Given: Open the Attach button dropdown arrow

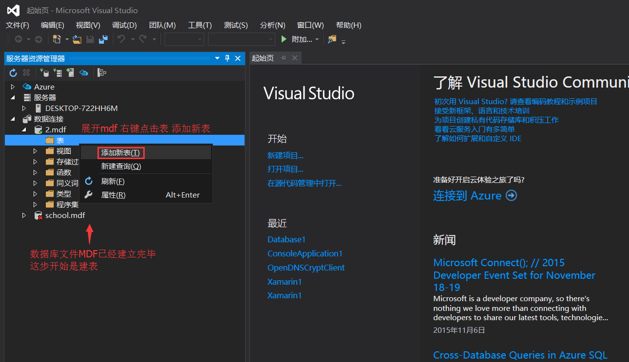Looking at the screenshot, I should [317, 39].
